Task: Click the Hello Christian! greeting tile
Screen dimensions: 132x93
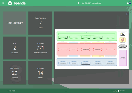Action: [x=15, y=23]
